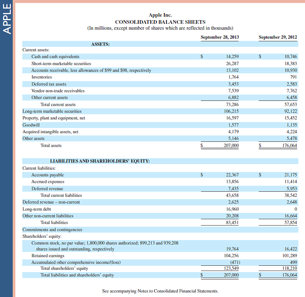Click the September 29, 2012 column header
The image size is (305, 297).
277,37
